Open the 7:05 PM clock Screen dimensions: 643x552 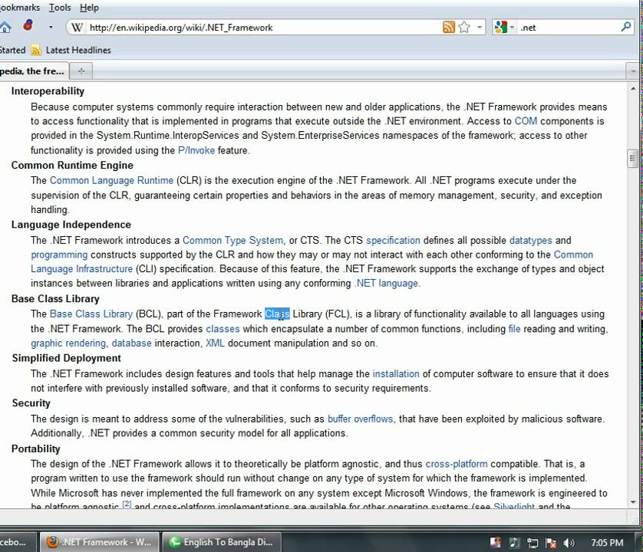[x=607, y=543]
